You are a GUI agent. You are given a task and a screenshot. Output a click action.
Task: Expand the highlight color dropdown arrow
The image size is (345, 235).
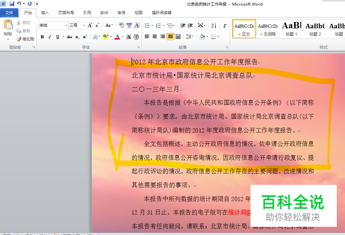pyautogui.click(x=111, y=37)
